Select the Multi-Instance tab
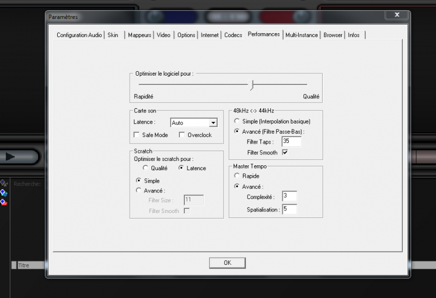Viewport: 436px width, 298px height. coord(302,35)
